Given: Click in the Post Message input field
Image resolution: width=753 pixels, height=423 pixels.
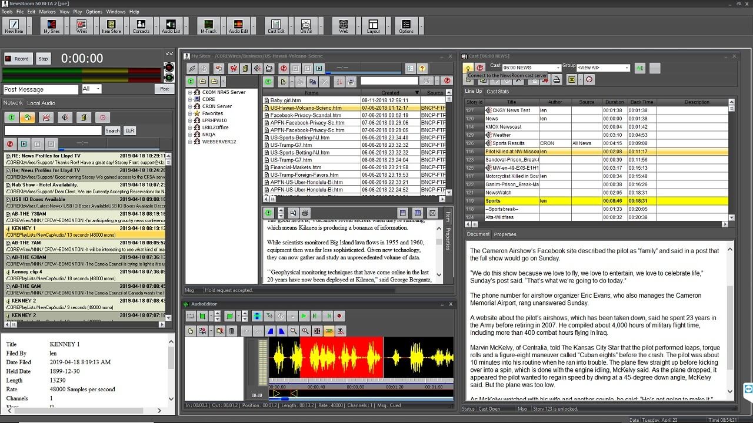Looking at the screenshot, I should (41, 89).
